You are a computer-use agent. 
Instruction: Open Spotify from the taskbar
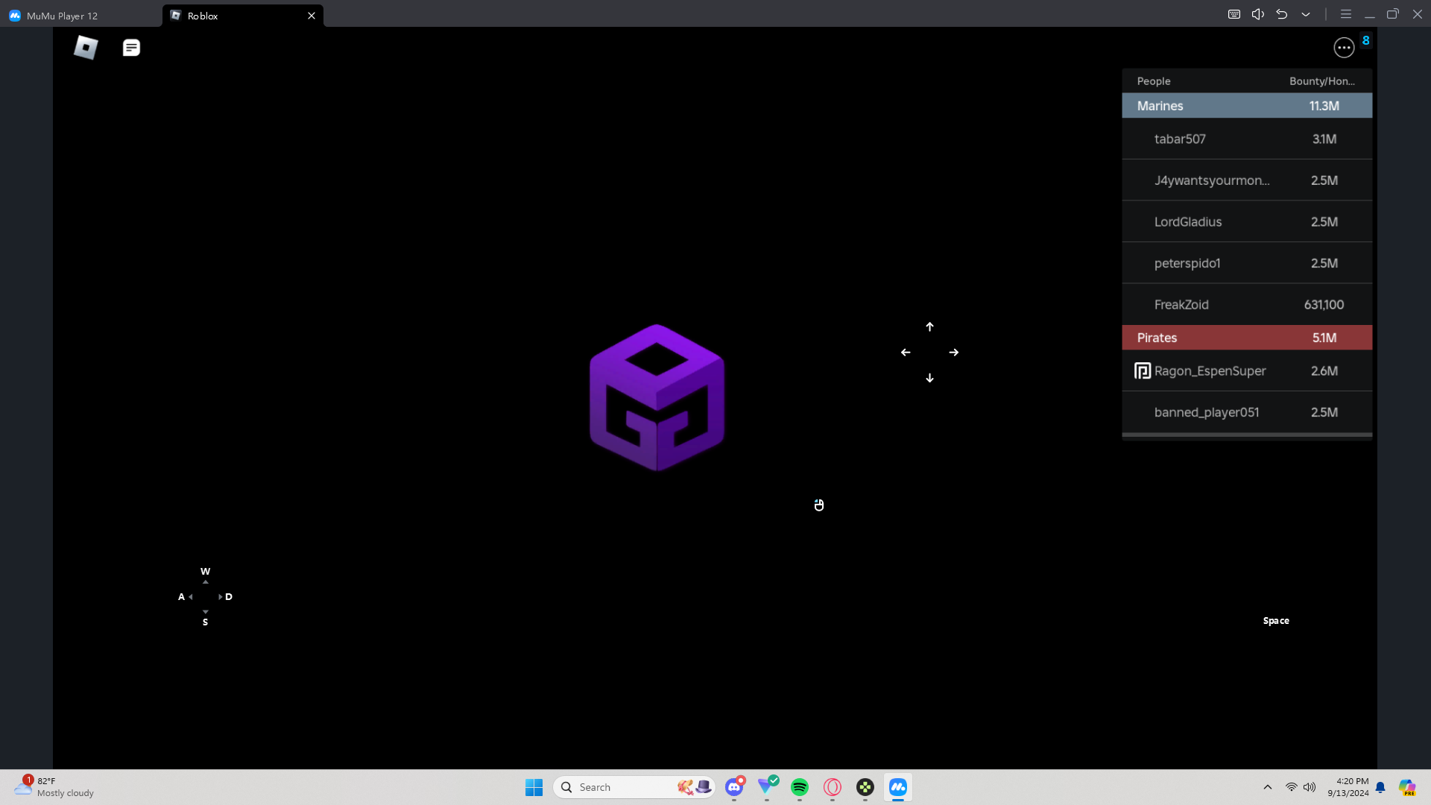800,787
